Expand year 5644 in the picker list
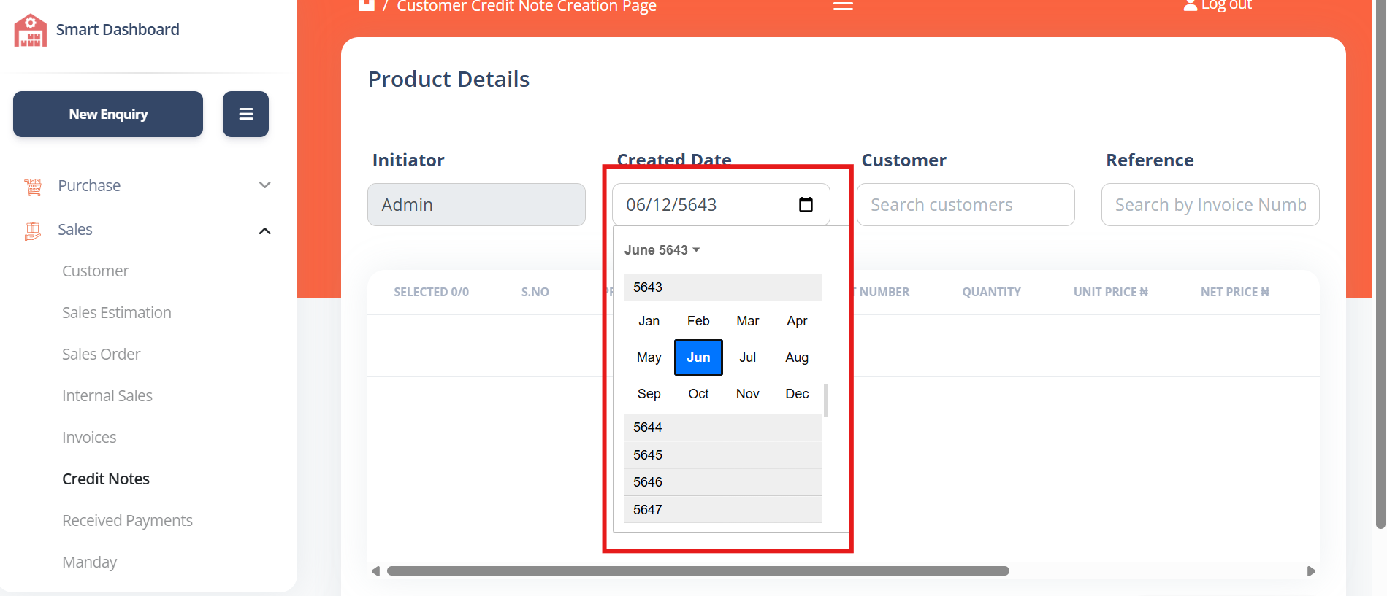The width and height of the screenshot is (1387, 596). click(722, 427)
